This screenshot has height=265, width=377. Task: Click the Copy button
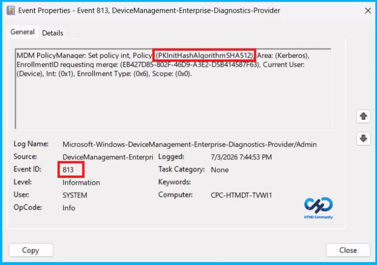point(31,250)
